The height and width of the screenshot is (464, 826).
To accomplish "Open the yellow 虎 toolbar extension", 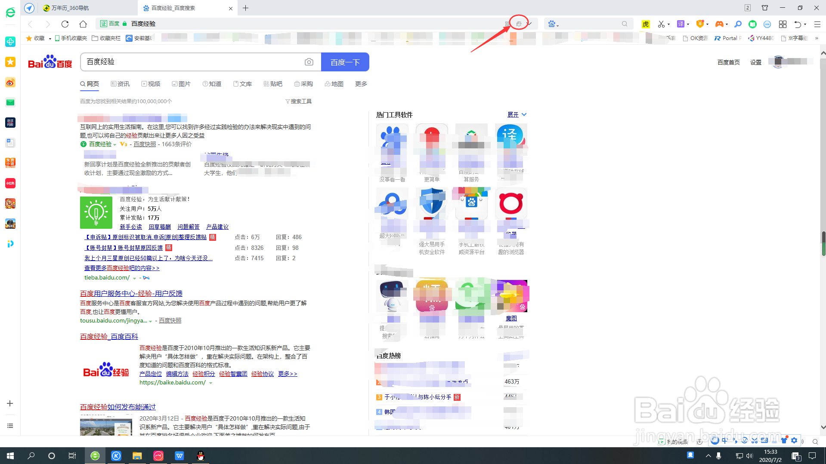I will (645, 24).
